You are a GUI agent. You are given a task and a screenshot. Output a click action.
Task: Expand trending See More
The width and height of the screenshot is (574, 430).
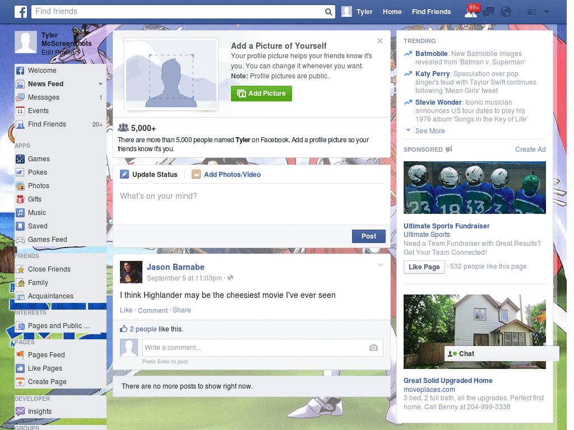(x=430, y=131)
